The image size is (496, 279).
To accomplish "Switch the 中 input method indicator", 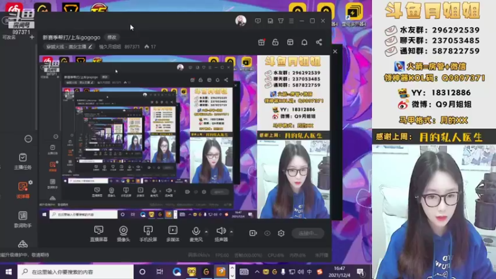I will pyautogui.click(x=309, y=272).
